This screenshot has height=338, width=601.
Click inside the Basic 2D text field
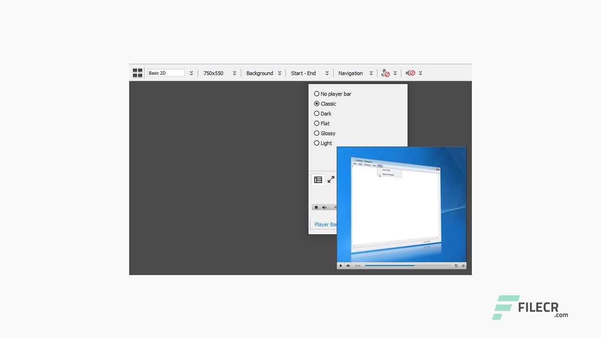tap(165, 73)
